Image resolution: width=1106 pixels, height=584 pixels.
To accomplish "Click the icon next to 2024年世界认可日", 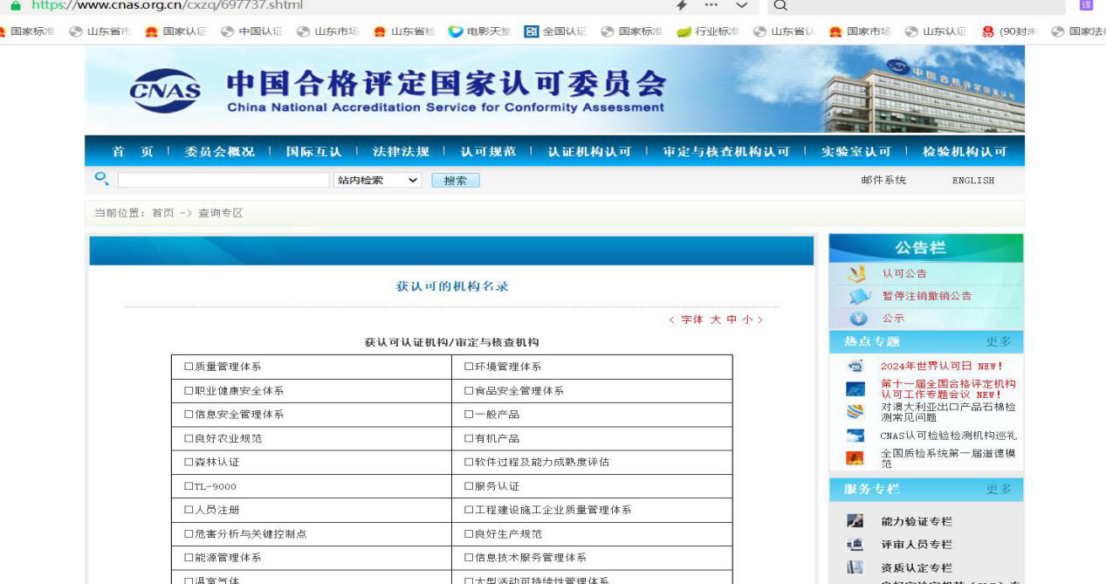I will coord(855,367).
